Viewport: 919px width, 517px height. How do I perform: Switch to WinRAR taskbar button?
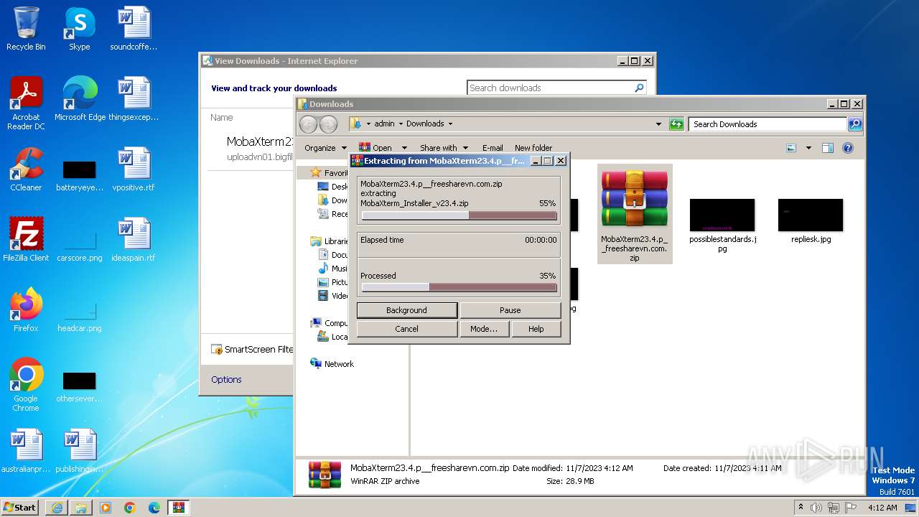tap(179, 508)
